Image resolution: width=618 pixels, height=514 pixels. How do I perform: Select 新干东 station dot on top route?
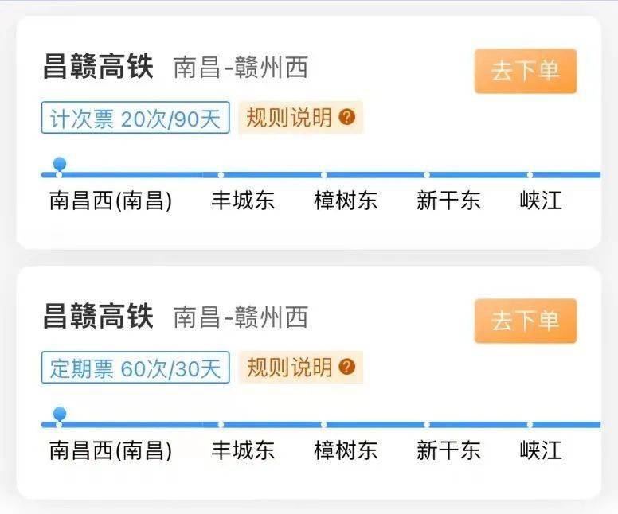pyautogui.click(x=426, y=175)
